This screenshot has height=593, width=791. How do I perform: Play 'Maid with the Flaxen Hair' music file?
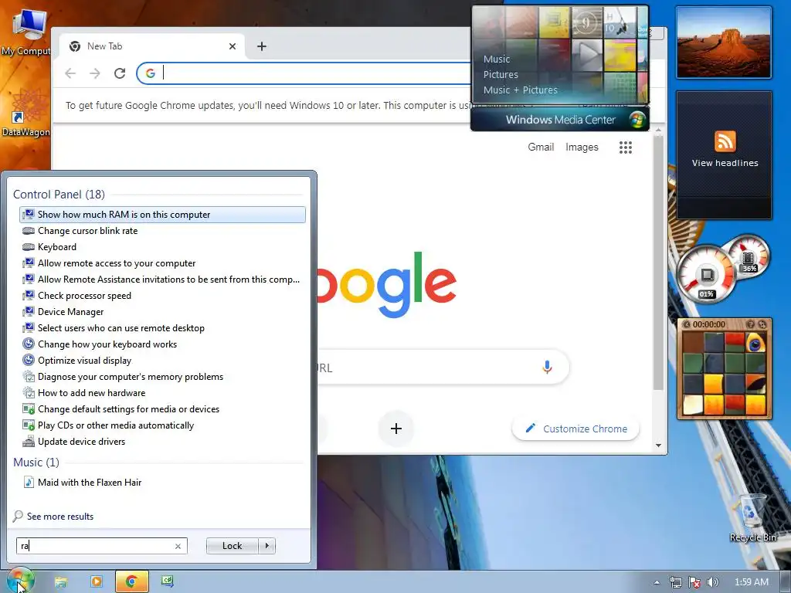(162, 482)
